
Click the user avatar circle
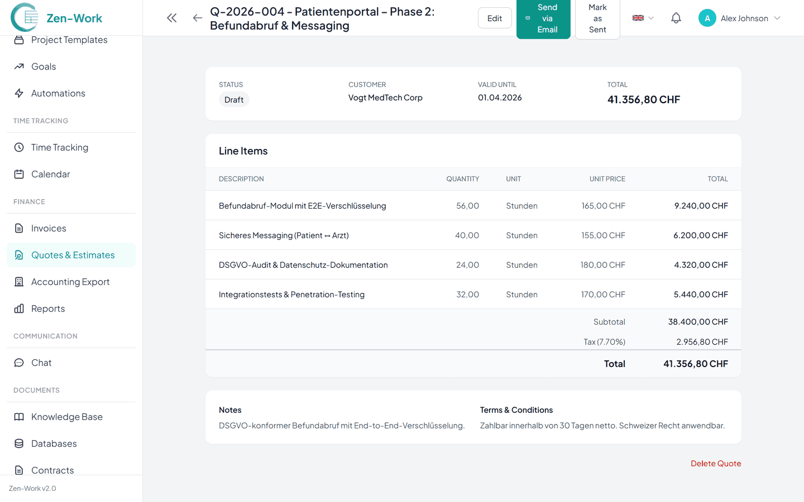click(x=707, y=18)
